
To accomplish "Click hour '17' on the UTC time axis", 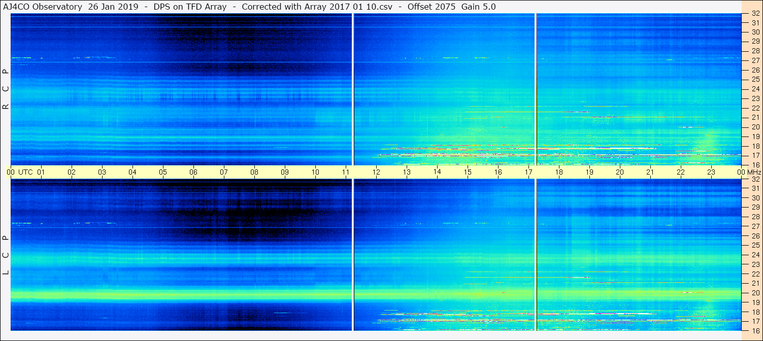I will 528,172.
